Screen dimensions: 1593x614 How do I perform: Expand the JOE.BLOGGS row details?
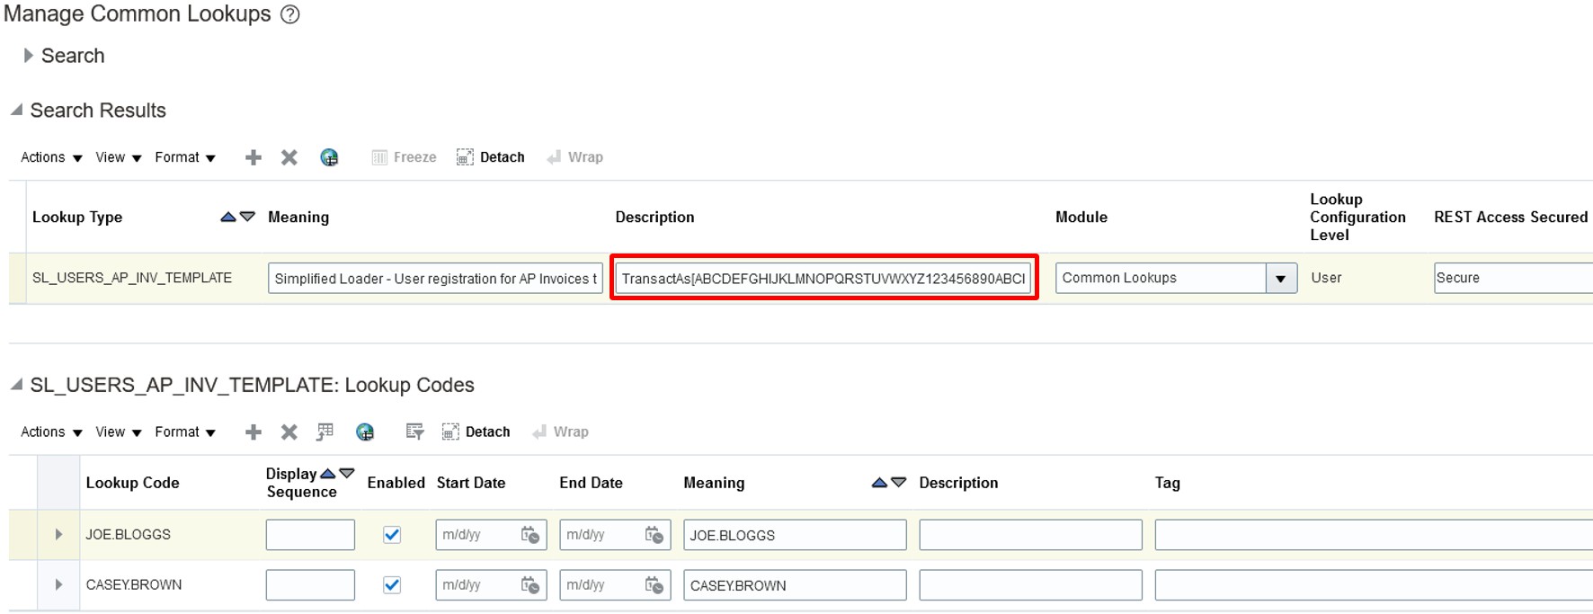[x=58, y=535]
